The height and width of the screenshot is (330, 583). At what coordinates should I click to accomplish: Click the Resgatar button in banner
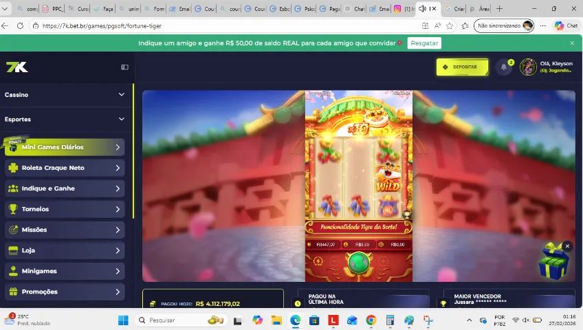424,43
